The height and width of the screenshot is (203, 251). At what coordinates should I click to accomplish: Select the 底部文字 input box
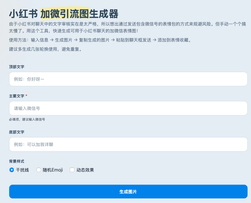[x=128, y=144]
